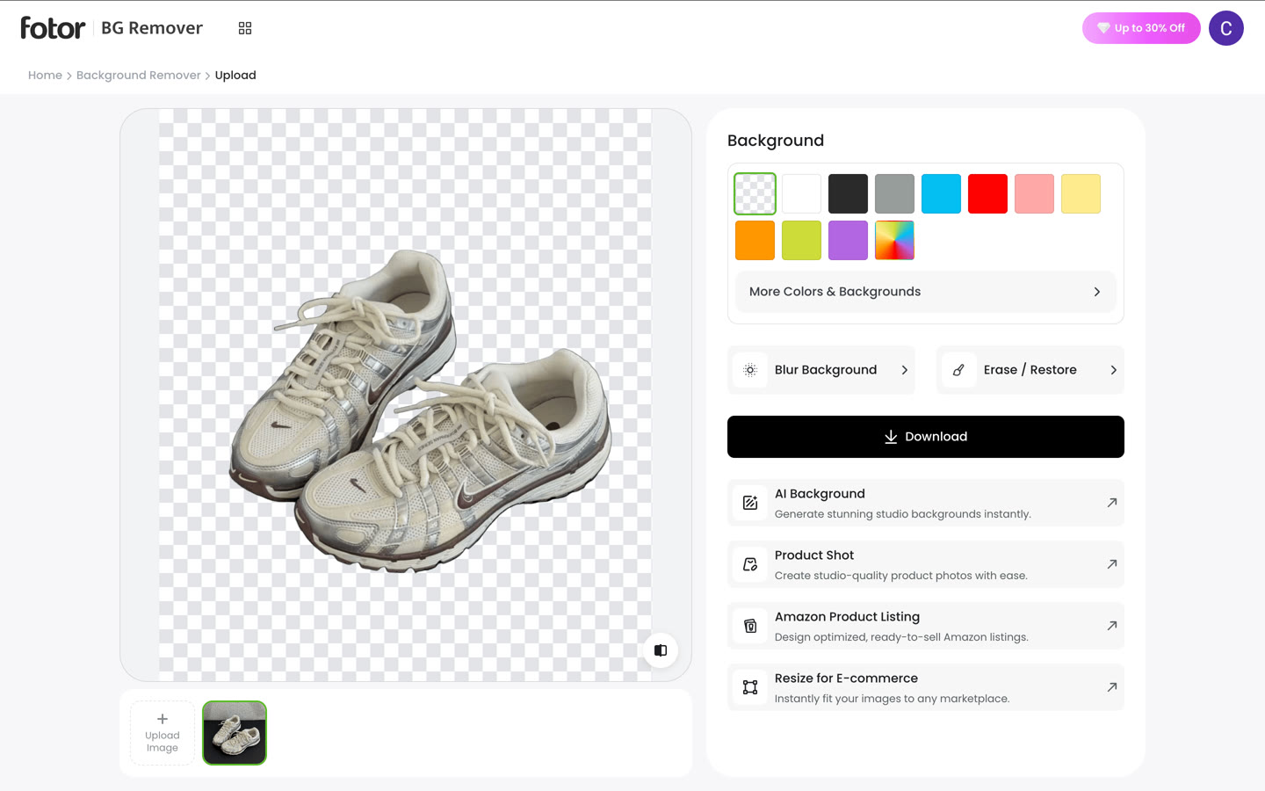Open Amazon Product Listing external arrow
Screen dimensions: 1265x791
point(1112,626)
